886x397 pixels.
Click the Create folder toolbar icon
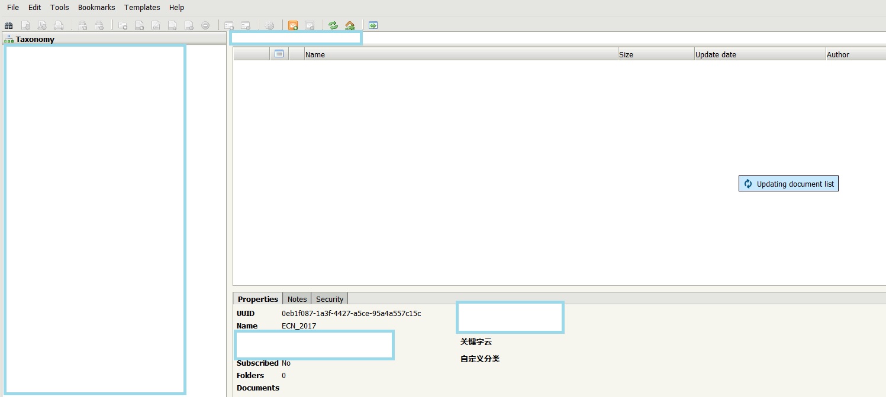pyautogui.click(x=123, y=25)
